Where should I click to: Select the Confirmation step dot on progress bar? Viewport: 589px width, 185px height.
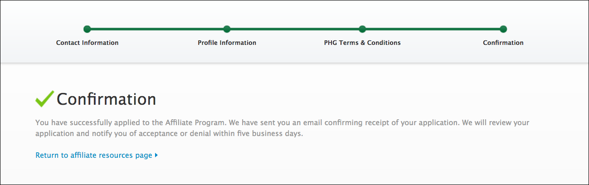[503, 29]
